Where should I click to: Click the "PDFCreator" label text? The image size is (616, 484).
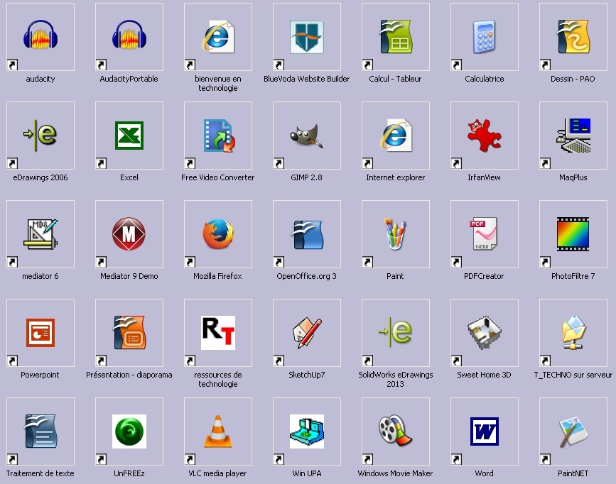pyautogui.click(x=484, y=276)
